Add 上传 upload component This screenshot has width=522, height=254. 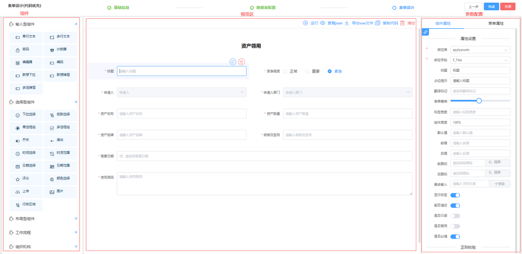click(x=26, y=192)
